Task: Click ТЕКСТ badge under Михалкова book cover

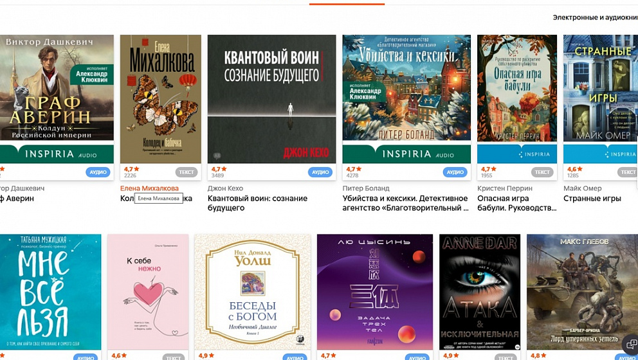Action: click(x=187, y=172)
